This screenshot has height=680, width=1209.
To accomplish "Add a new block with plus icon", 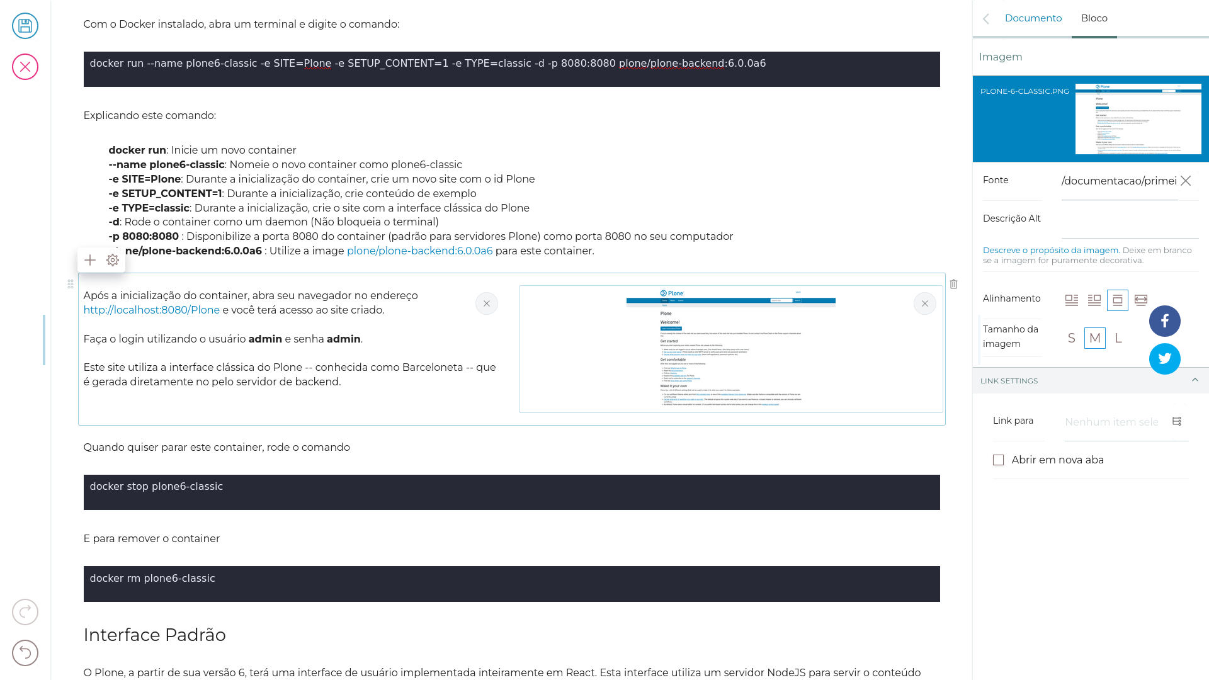I will [90, 260].
